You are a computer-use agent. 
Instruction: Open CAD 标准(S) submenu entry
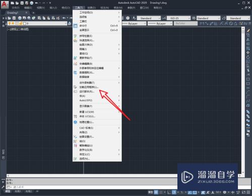97,128
